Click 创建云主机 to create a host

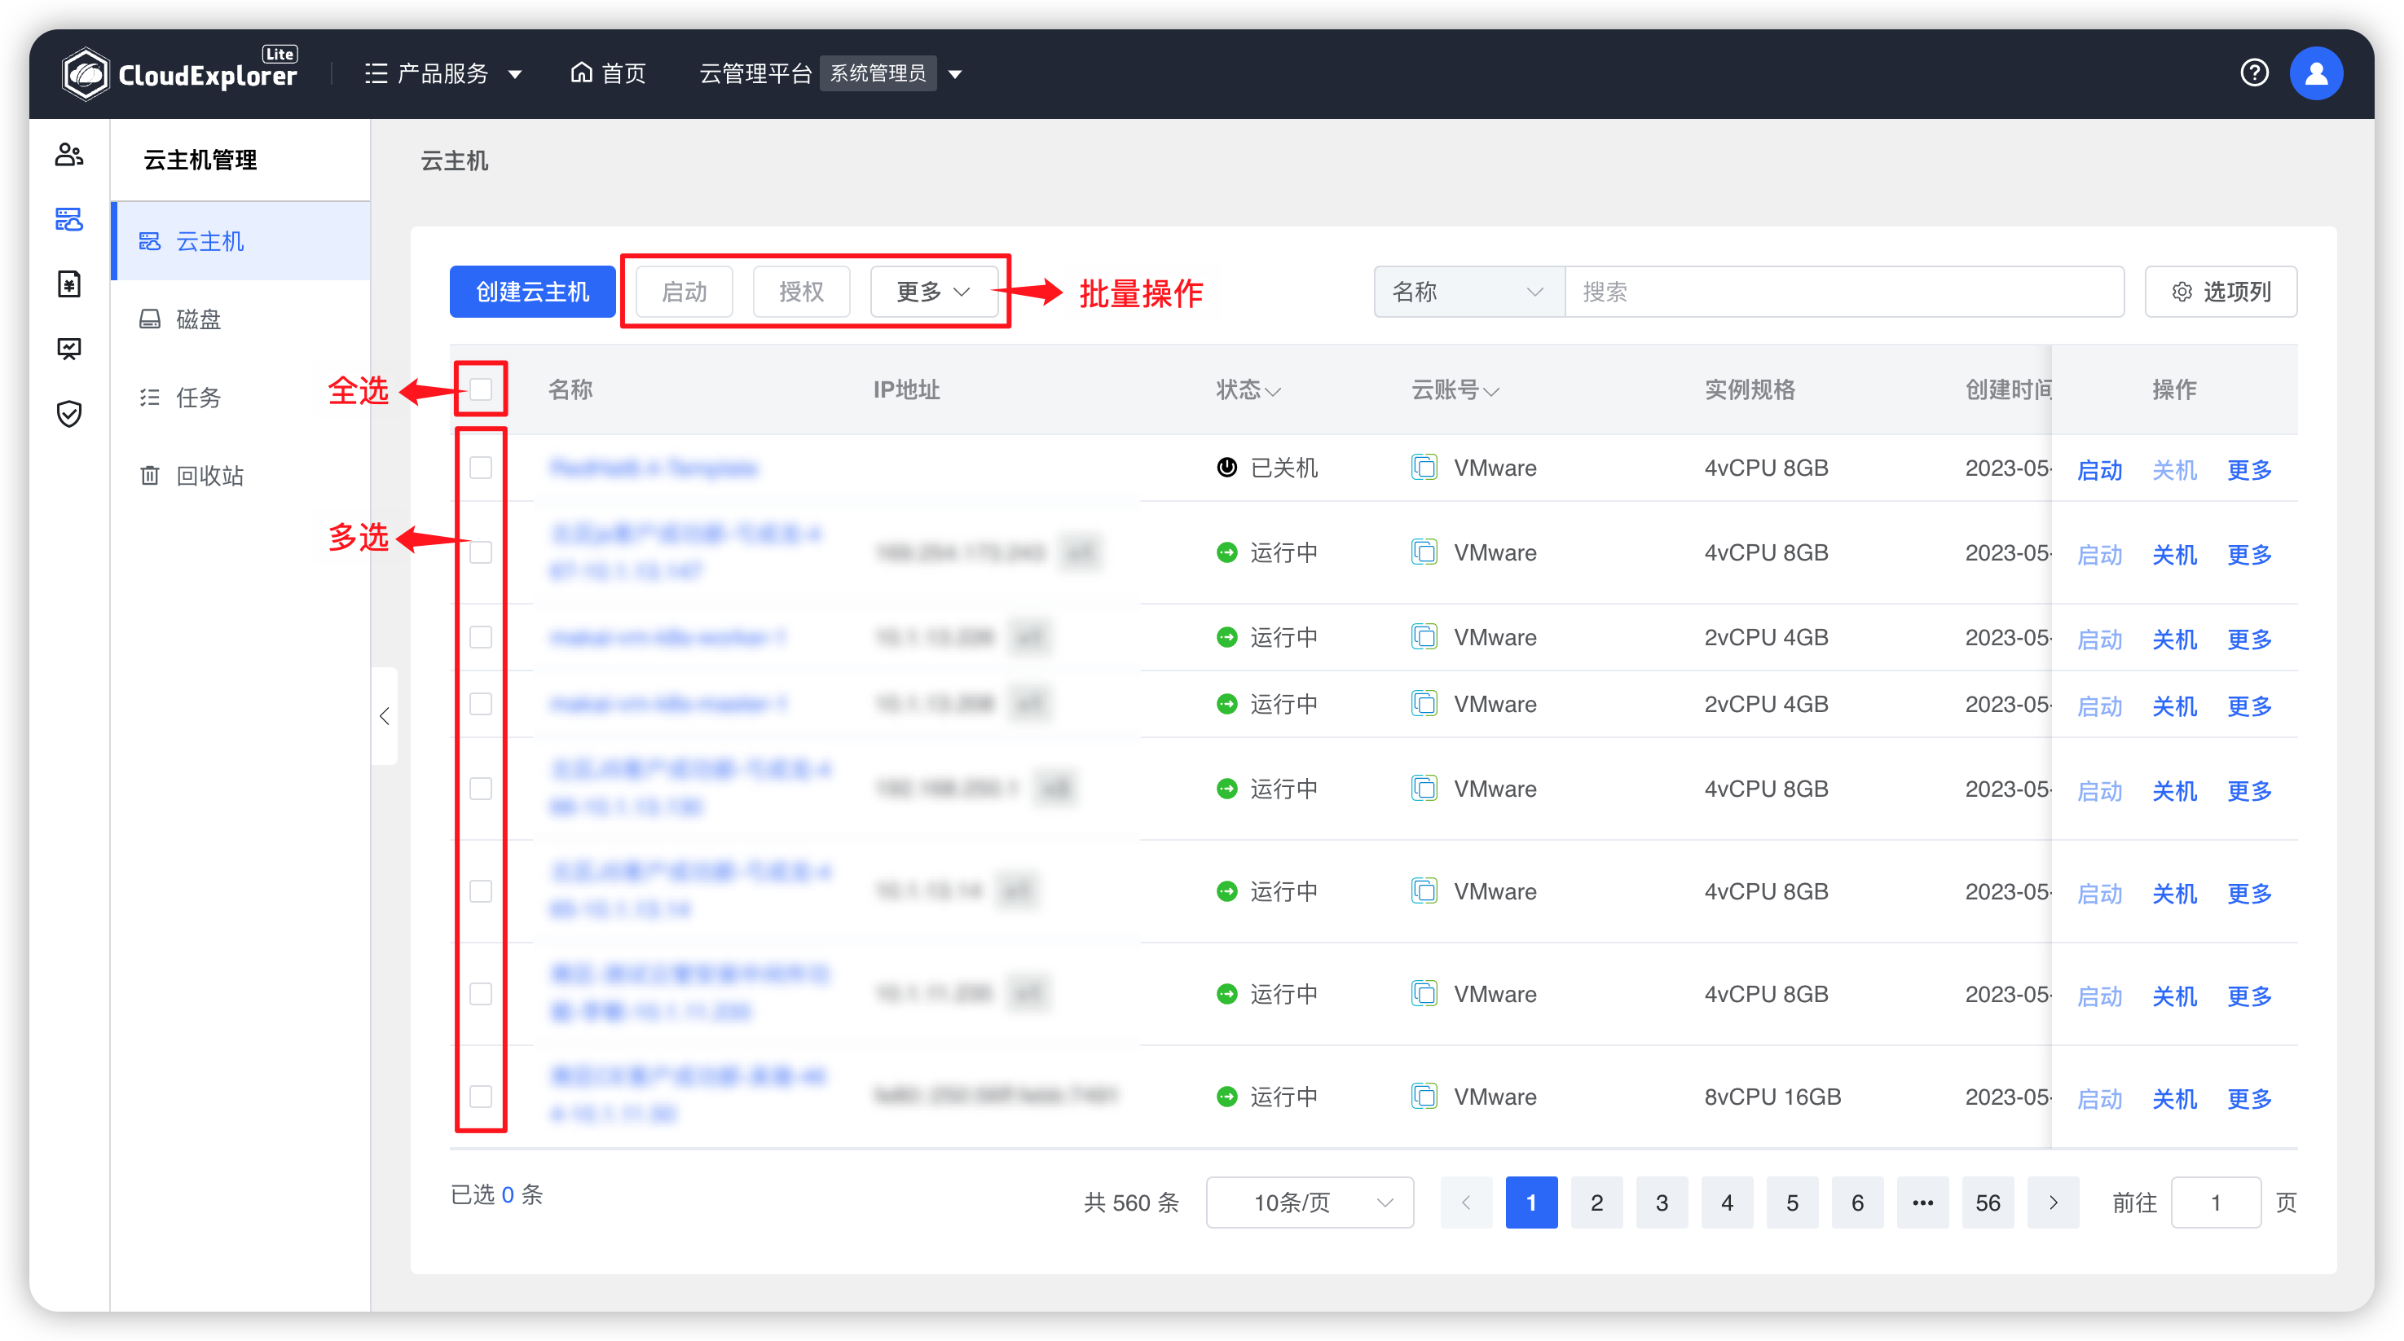[x=533, y=292]
